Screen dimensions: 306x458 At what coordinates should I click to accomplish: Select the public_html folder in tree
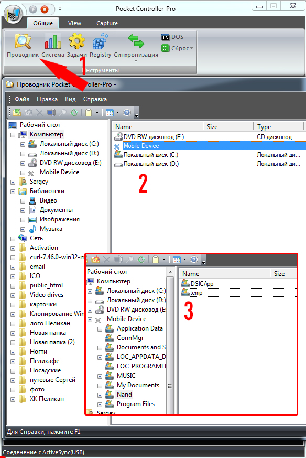click(47, 285)
